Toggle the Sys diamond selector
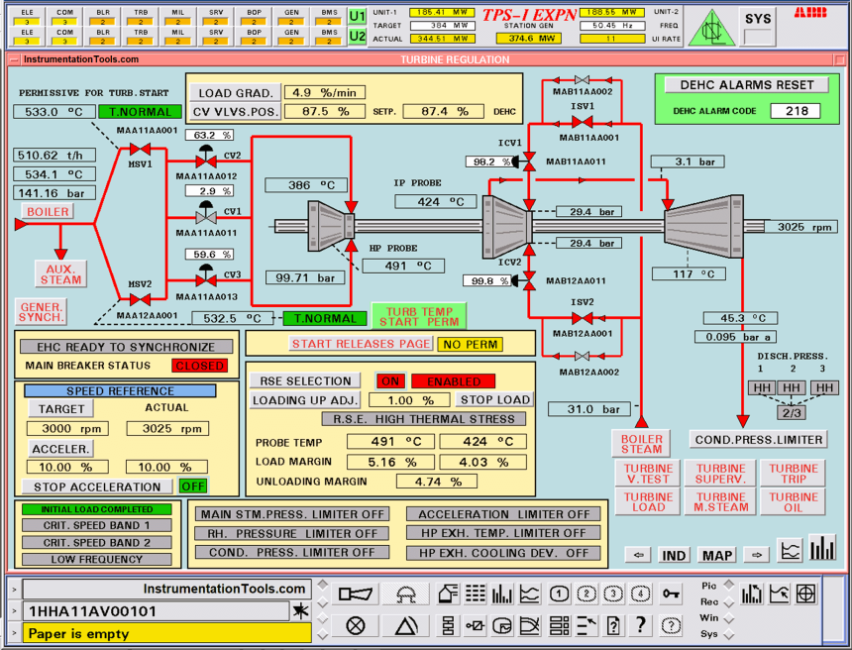This screenshot has height=650, width=852. pos(729,634)
